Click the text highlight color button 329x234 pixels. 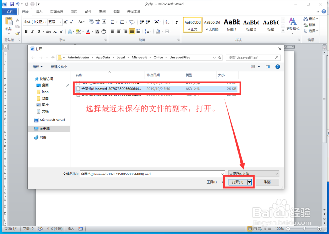pyautogui.click(x=79, y=32)
